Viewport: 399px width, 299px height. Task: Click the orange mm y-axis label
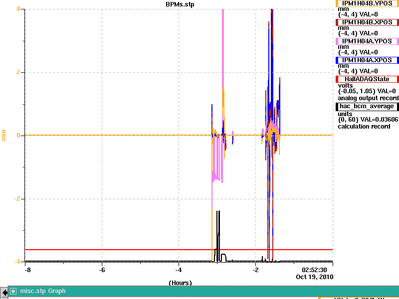click(3, 135)
